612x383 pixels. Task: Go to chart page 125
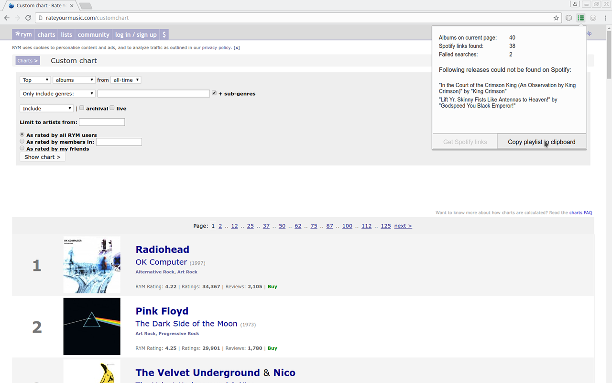386,226
